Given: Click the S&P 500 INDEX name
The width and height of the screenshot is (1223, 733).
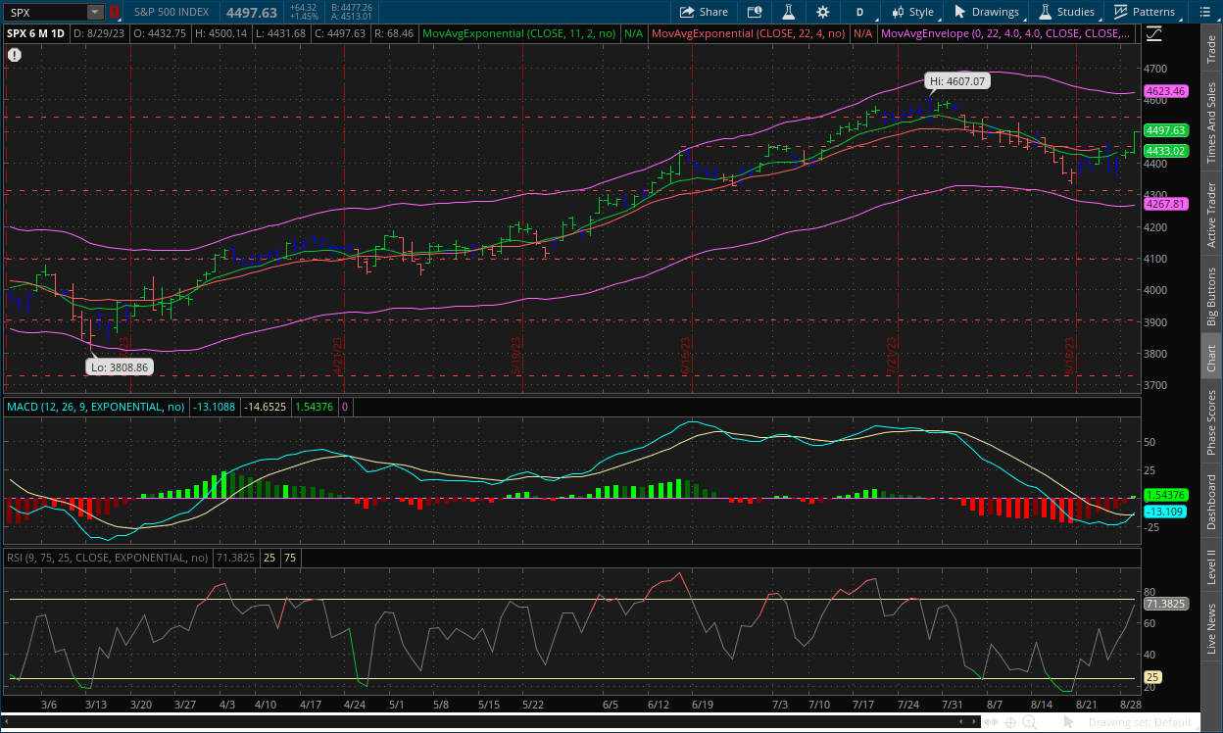Looking at the screenshot, I should click(x=173, y=12).
